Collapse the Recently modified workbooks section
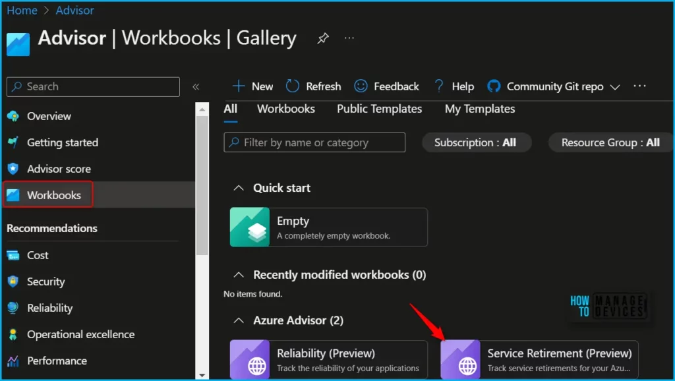The height and width of the screenshot is (381, 675). (x=239, y=275)
